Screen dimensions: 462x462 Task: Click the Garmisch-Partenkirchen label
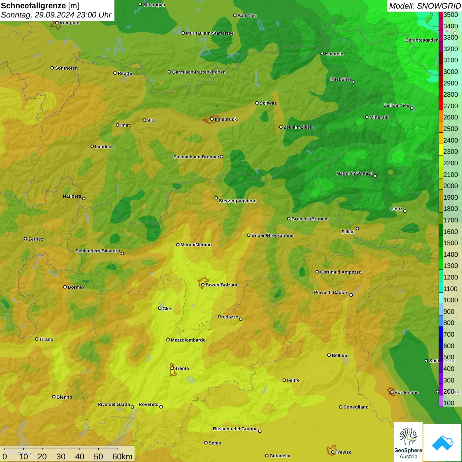click(199, 72)
